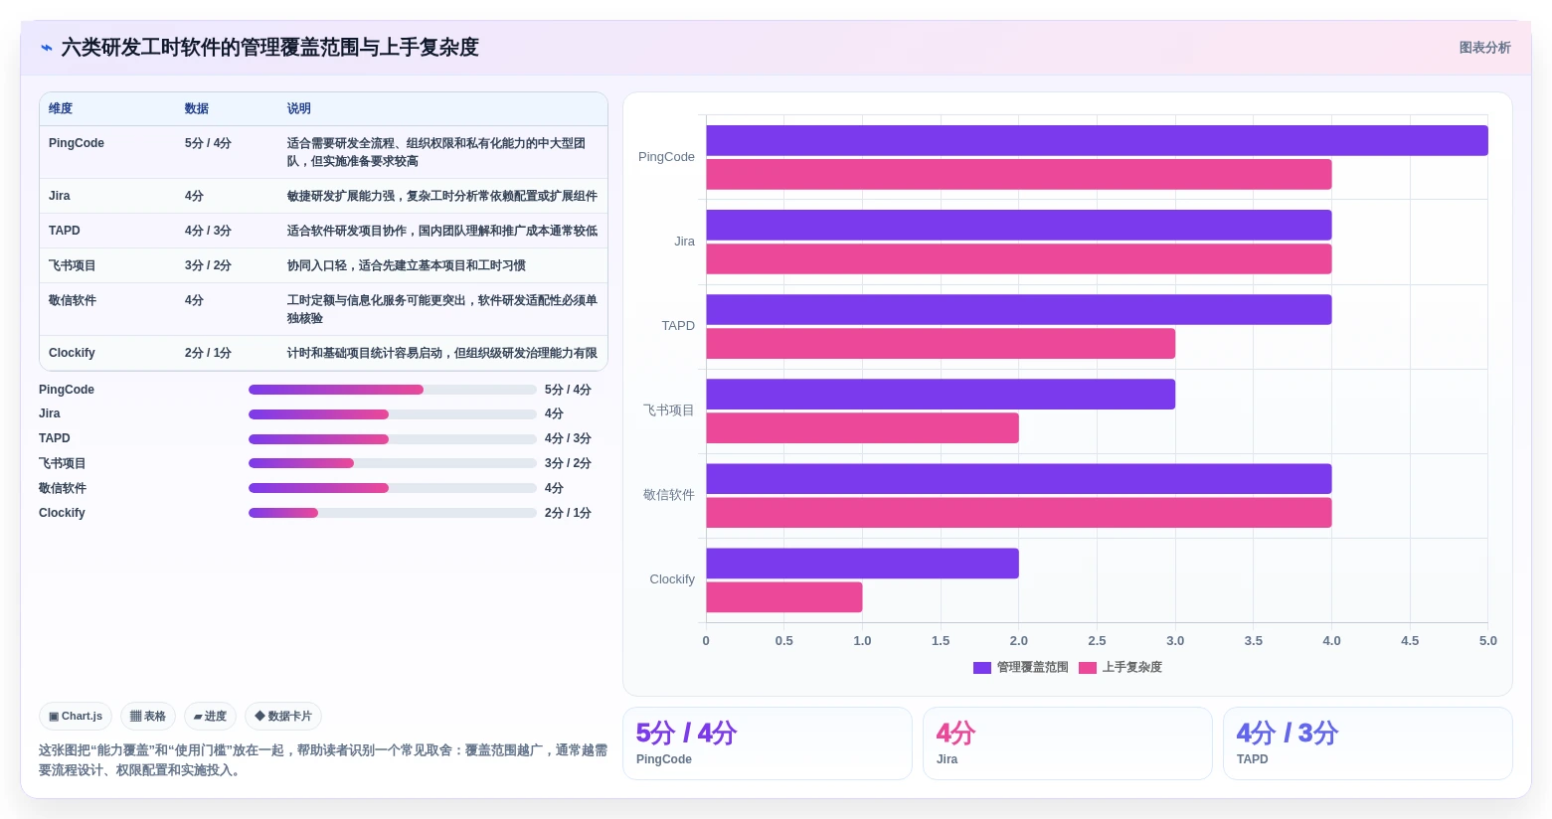Image resolution: width=1552 pixels, height=819 pixels.
Task: Click the Clockify pink chart bar
Action: (x=784, y=596)
